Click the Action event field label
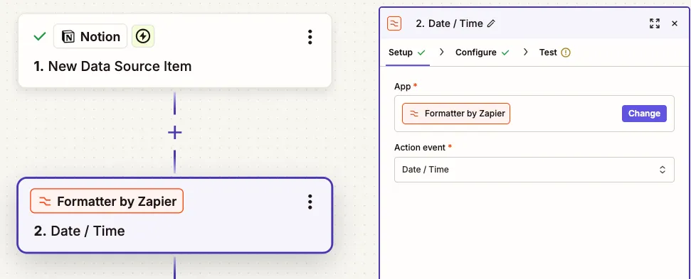Screen dimensions: 691x279 (x=420, y=148)
